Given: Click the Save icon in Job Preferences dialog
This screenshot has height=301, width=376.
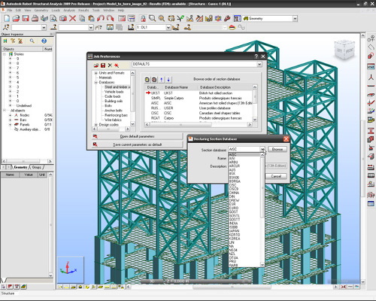Looking at the screenshot, I should pyautogui.click(x=103, y=65).
